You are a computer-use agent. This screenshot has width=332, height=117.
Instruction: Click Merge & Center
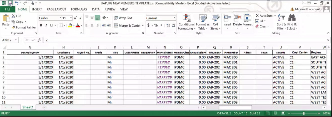tap(127, 26)
